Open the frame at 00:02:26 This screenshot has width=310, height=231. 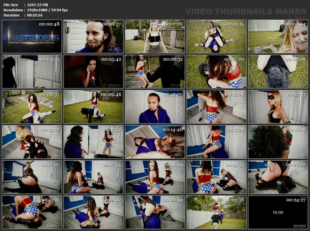155,36
